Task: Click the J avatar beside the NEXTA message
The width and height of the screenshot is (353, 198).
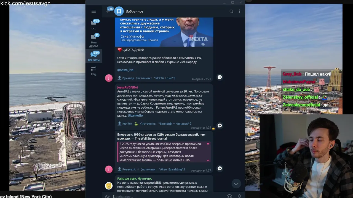Action: tap(109, 78)
